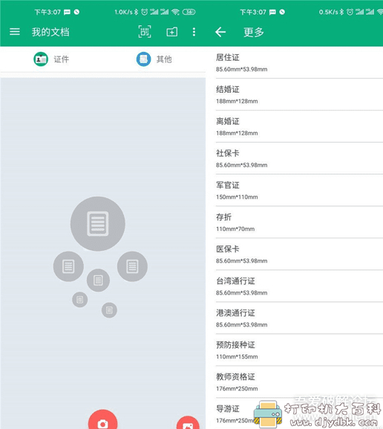Select 医保卡 document type
The height and width of the screenshot is (429, 383).
[299, 255]
